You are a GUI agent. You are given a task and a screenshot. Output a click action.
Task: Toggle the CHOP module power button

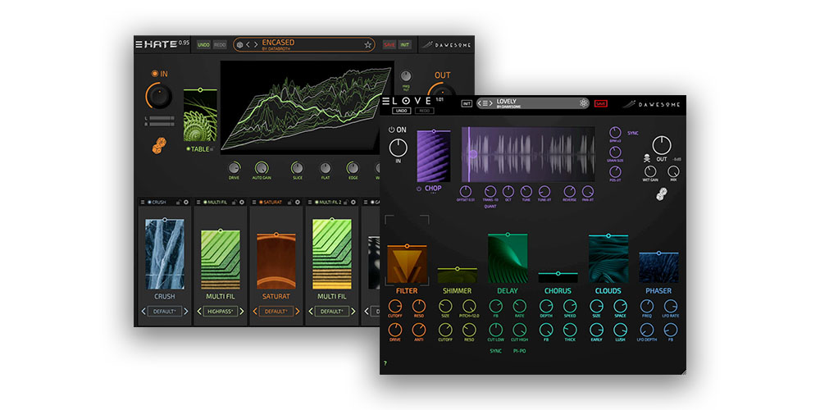click(418, 189)
